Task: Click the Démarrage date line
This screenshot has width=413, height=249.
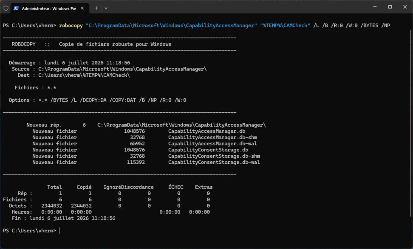Action: 69,63
